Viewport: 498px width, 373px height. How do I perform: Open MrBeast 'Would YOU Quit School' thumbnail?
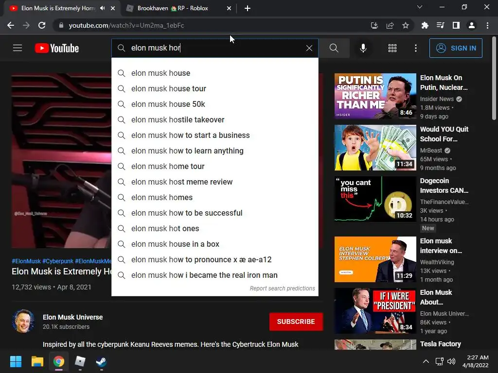[375, 148]
